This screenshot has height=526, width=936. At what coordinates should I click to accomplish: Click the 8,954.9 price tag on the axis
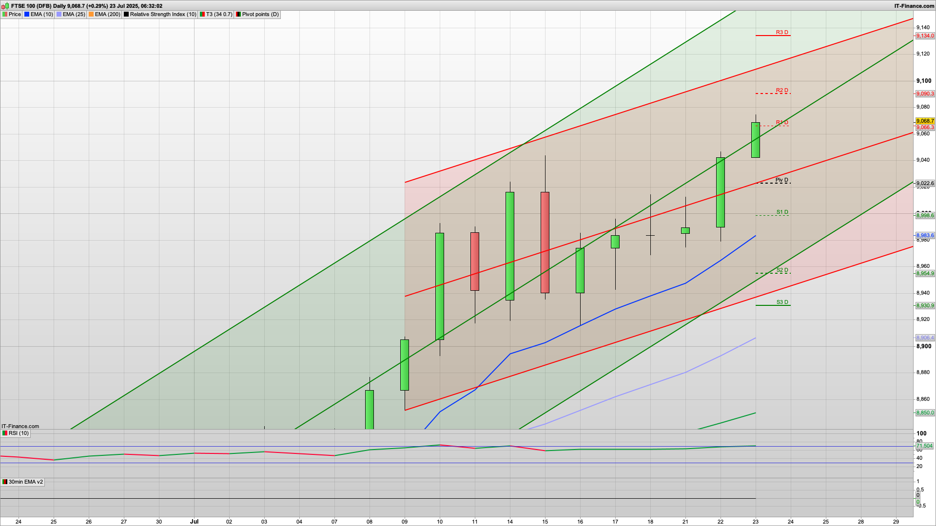pos(925,273)
